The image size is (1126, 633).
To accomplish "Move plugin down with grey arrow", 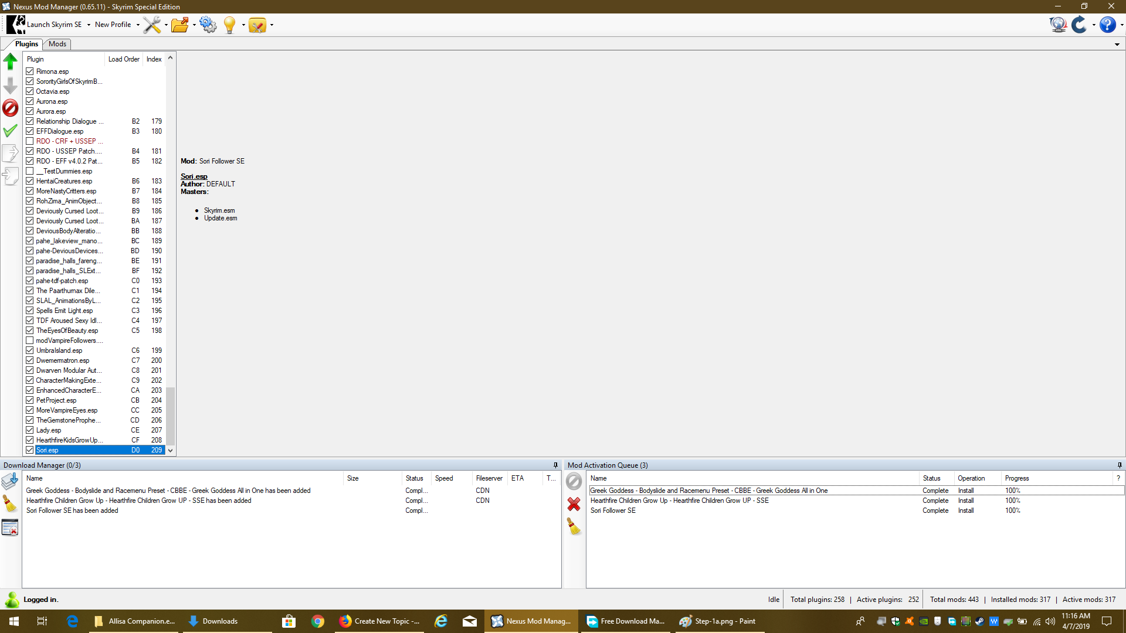I will click(11, 86).
